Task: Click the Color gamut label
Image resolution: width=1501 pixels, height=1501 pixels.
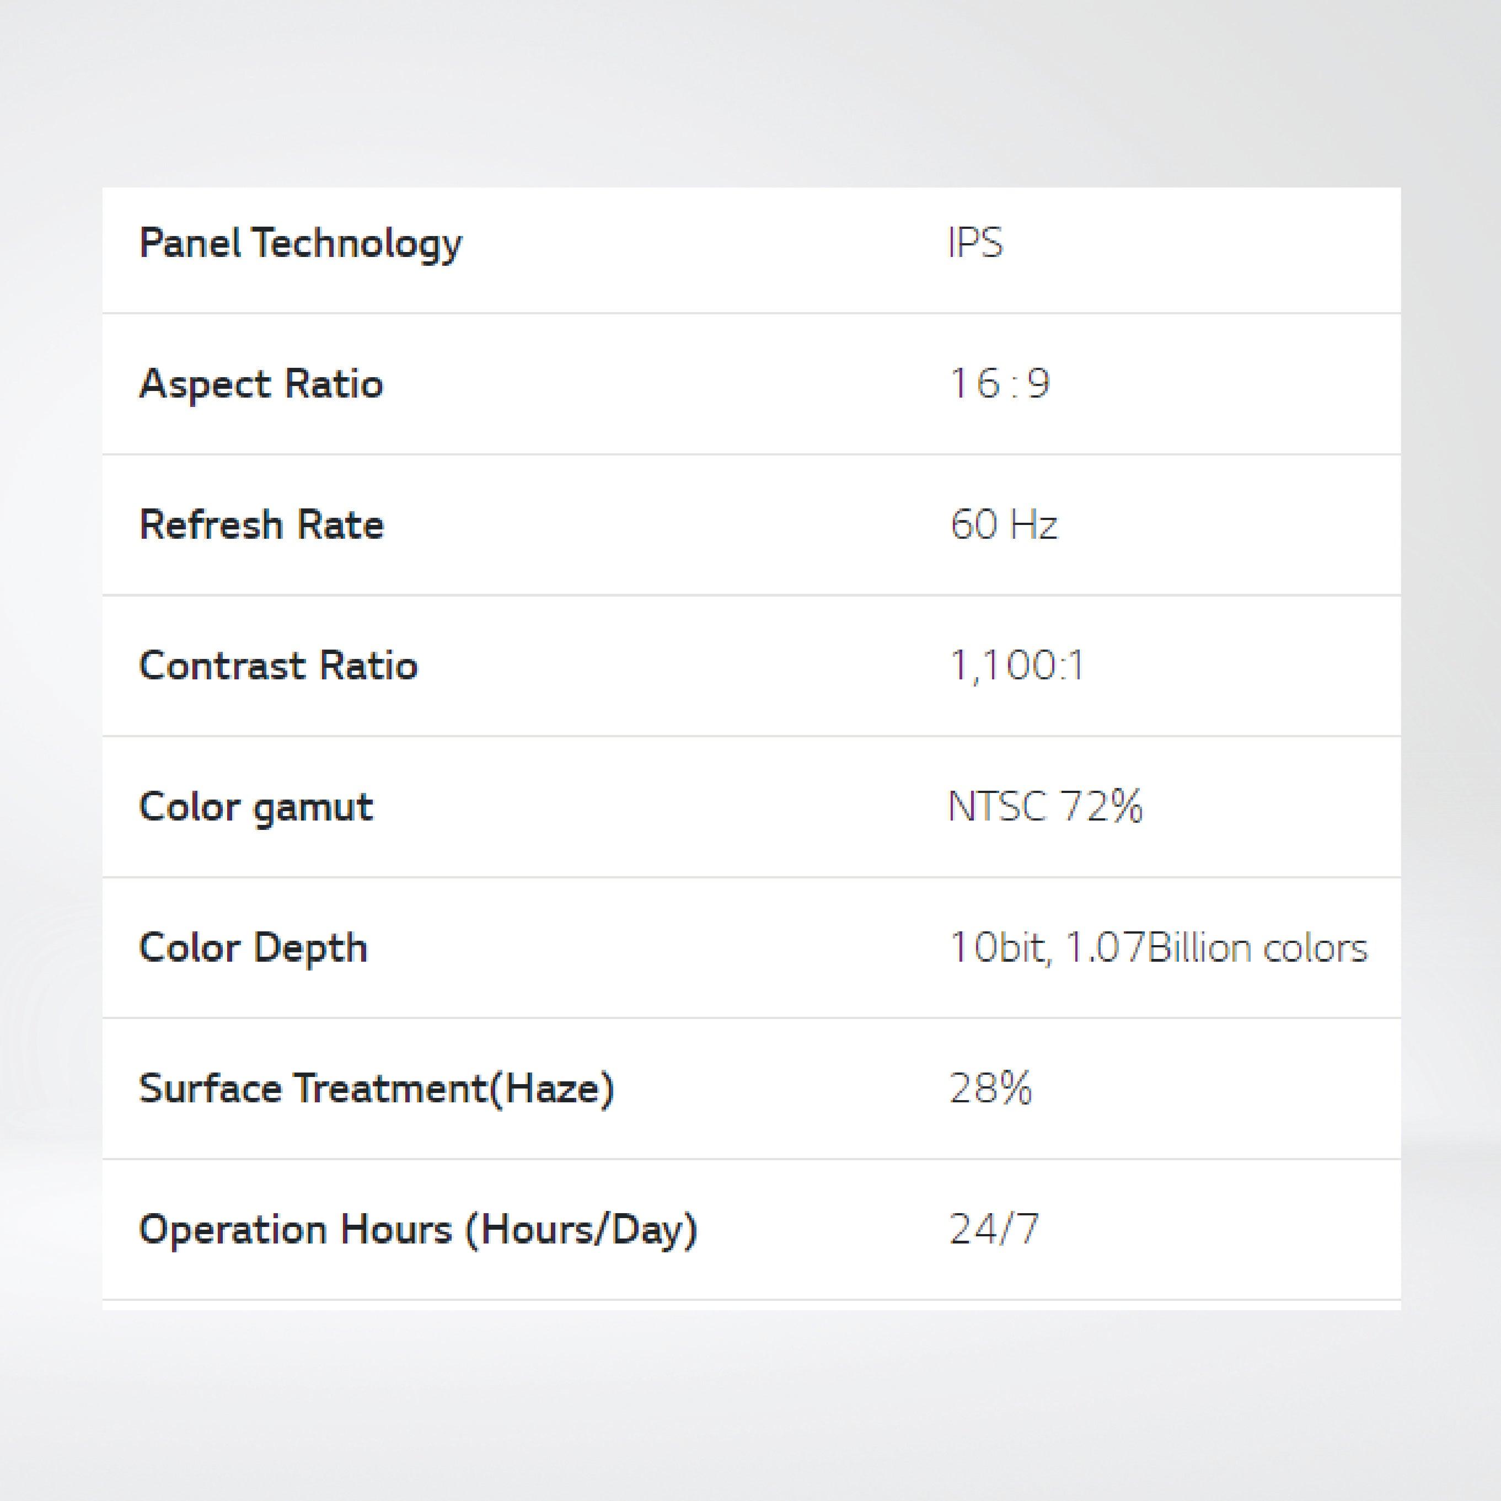Action: tap(256, 807)
